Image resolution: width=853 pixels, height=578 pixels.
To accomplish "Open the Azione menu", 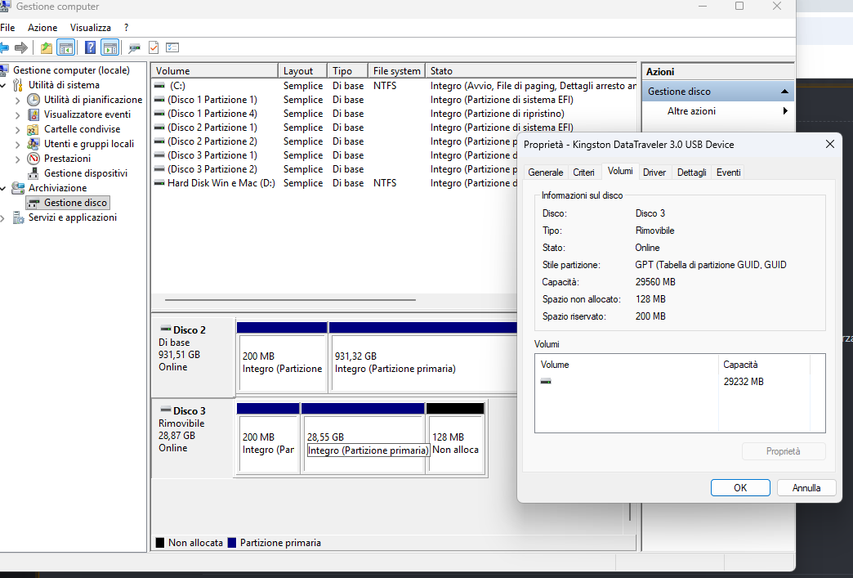I will (42, 28).
